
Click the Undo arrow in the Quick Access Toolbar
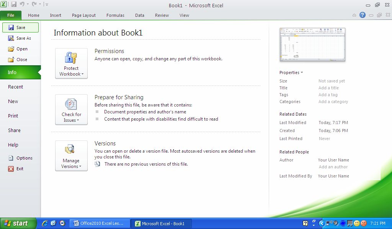tap(22, 4)
